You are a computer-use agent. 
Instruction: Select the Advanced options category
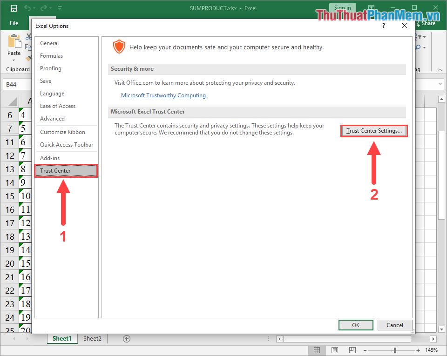pyautogui.click(x=66, y=119)
